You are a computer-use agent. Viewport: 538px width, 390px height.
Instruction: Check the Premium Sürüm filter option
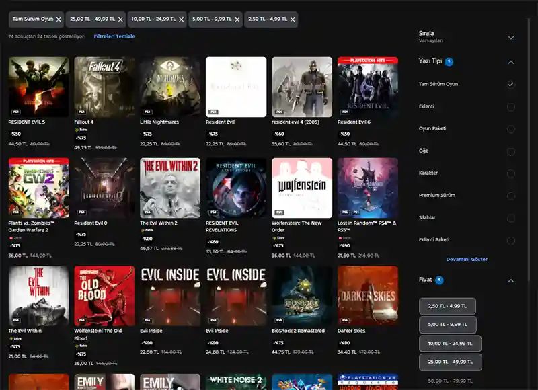coord(510,196)
